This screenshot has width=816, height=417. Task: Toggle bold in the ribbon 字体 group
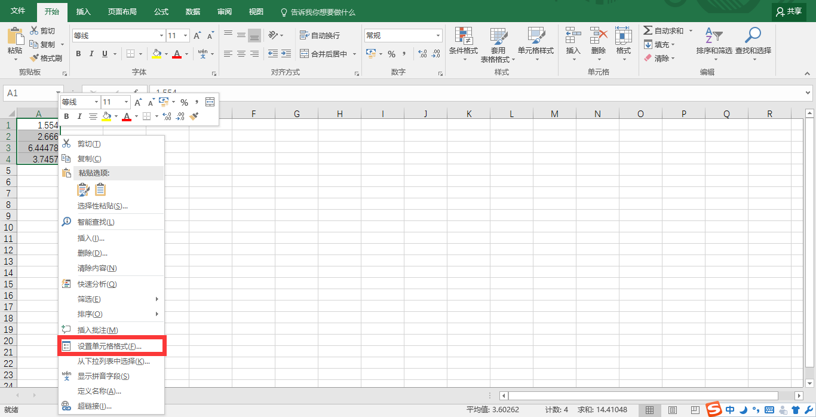click(78, 54)
